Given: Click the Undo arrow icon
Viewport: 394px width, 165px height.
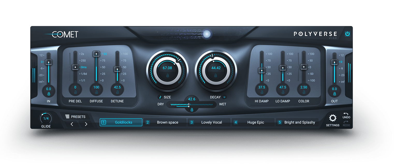Looking at the screenshot, I should point(346,114).
